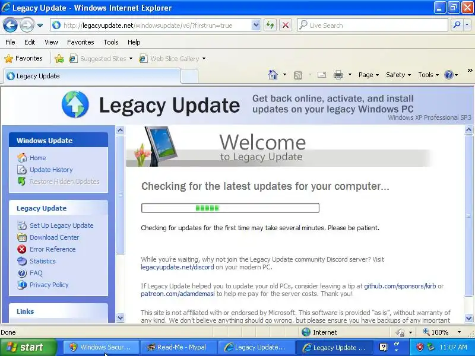
Task: Switch to Windows Security taskbar window
Action: 101,347
